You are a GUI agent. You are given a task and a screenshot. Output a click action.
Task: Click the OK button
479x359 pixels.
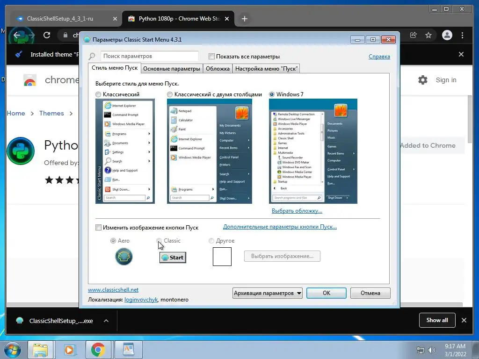[326, 293]
